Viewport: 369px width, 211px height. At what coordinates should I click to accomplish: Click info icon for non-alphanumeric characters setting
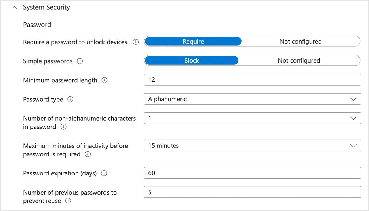point(63,127)
